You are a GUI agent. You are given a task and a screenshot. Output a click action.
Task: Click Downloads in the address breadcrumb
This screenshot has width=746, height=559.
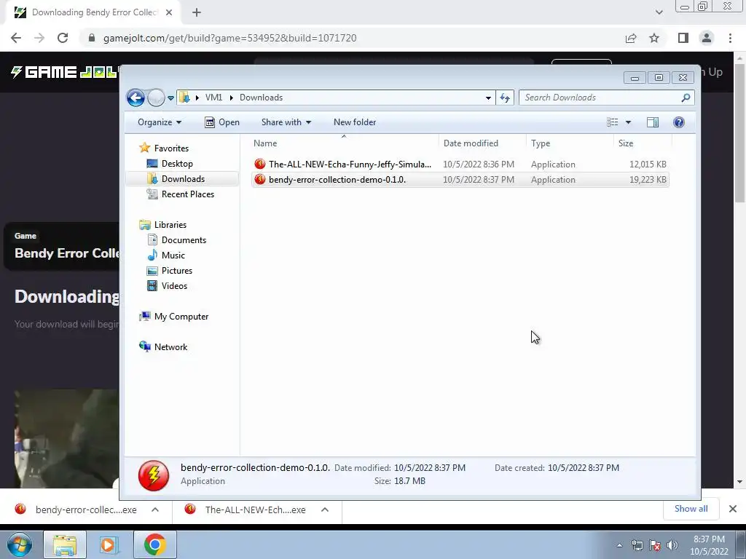[x=262, y=98]
